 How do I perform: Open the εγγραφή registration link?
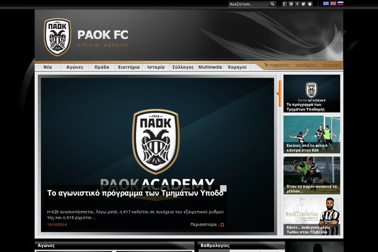click(331, 65)
